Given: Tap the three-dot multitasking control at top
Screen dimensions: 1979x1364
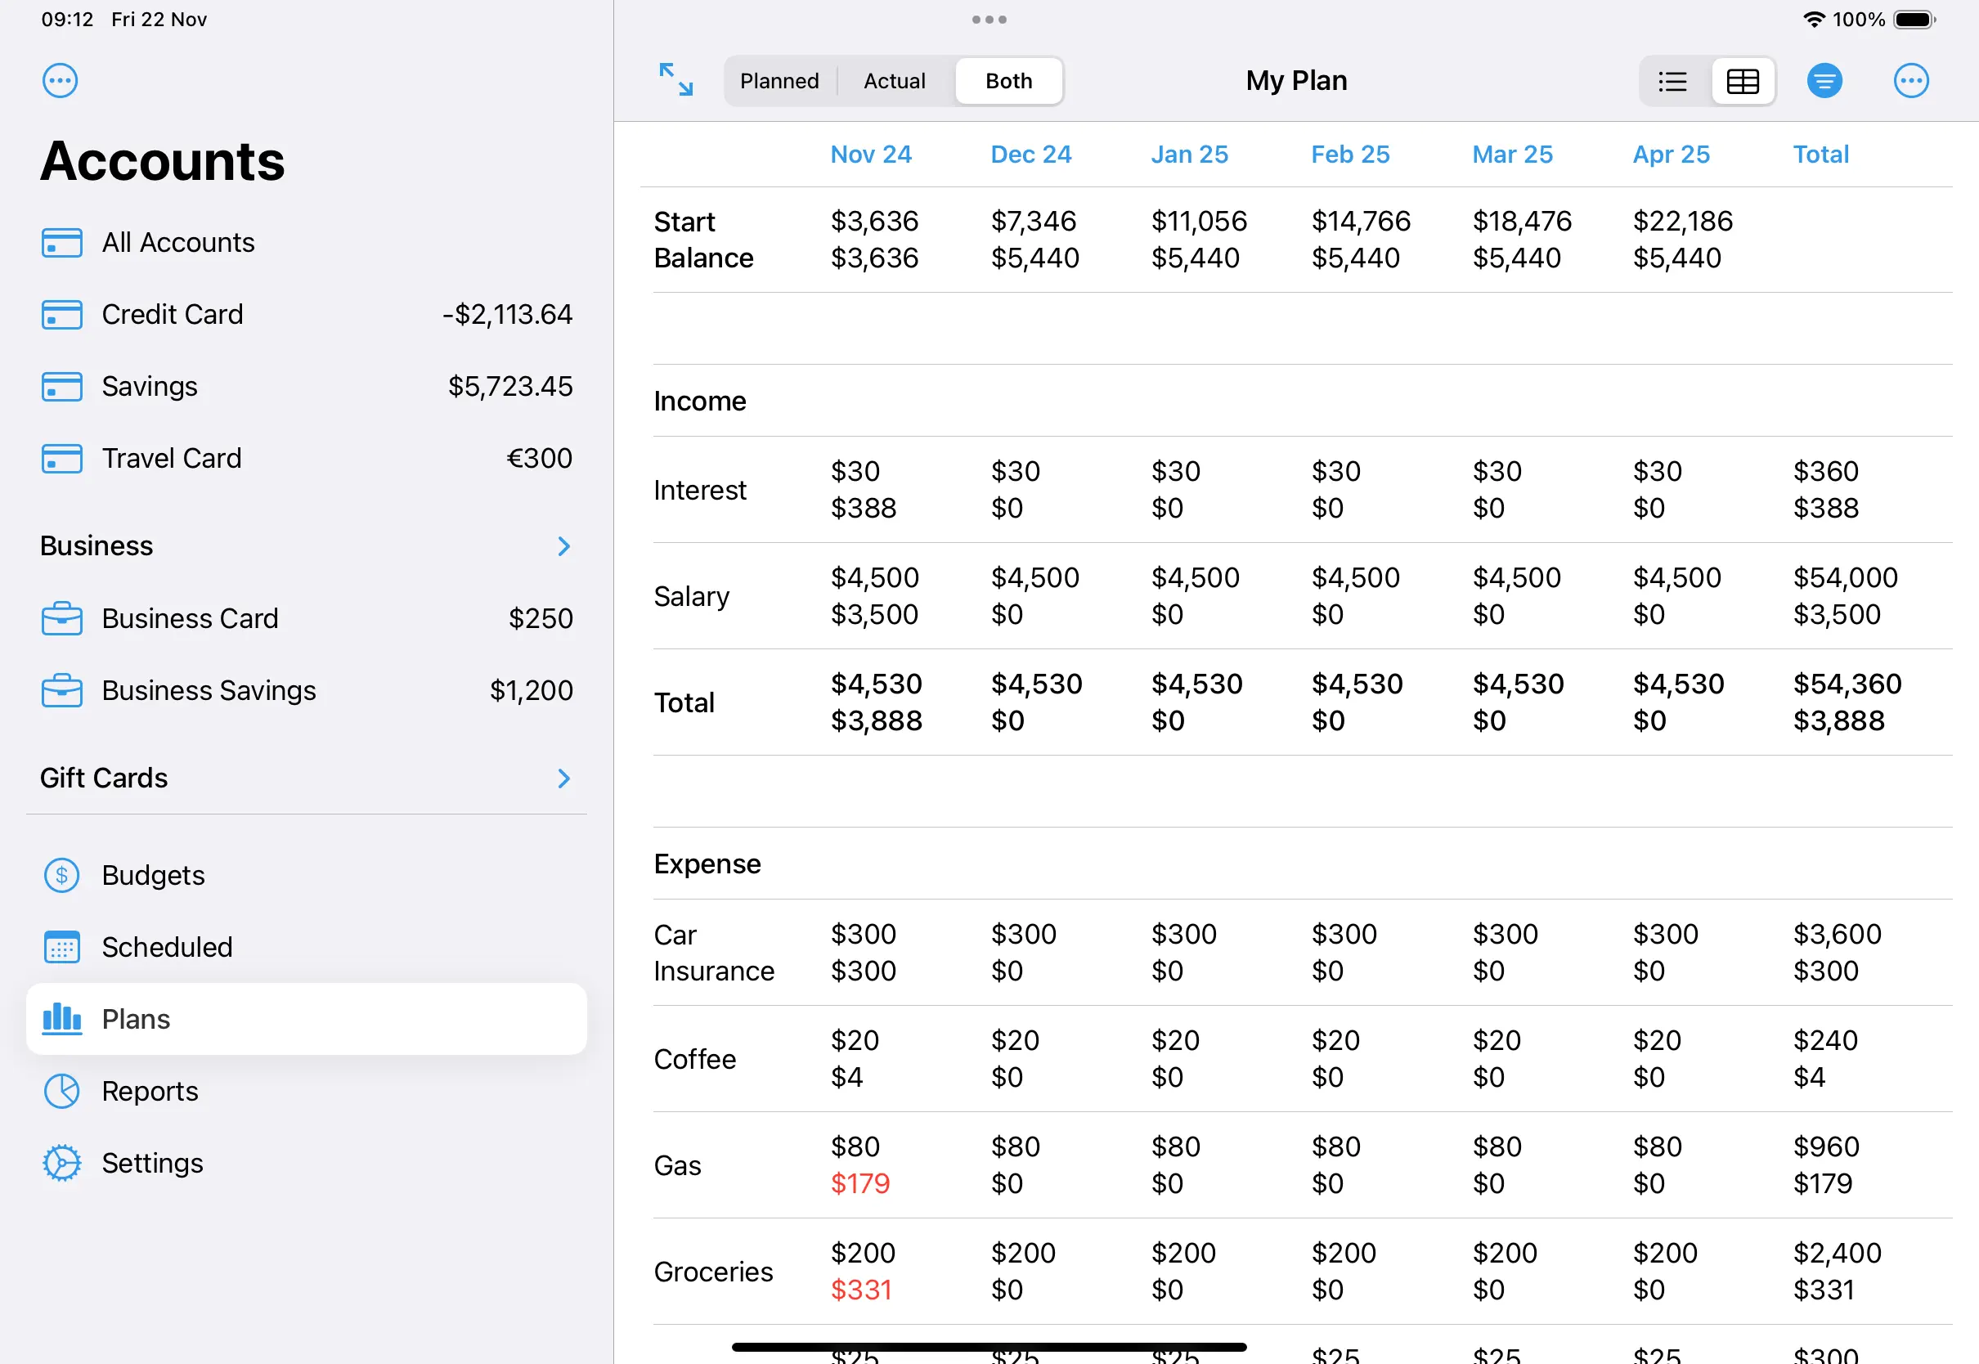Looking at the screenshot, I should 989,19.
